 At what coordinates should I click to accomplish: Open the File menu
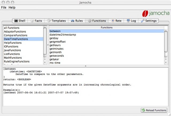click(3, 7)
